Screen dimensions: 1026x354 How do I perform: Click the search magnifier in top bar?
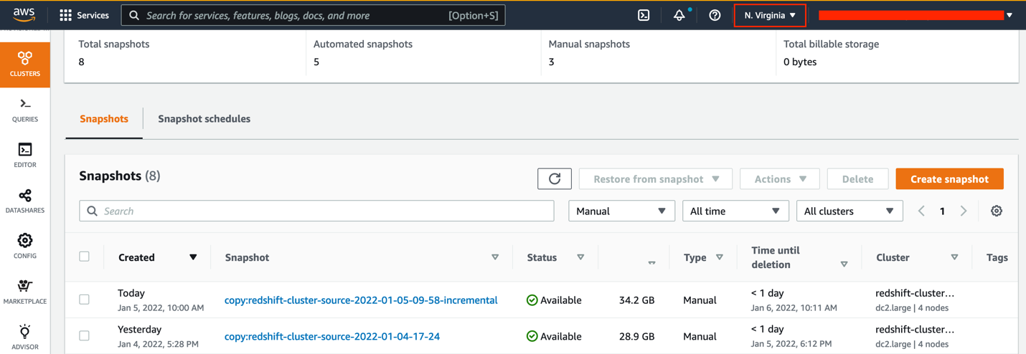[134, 15]
